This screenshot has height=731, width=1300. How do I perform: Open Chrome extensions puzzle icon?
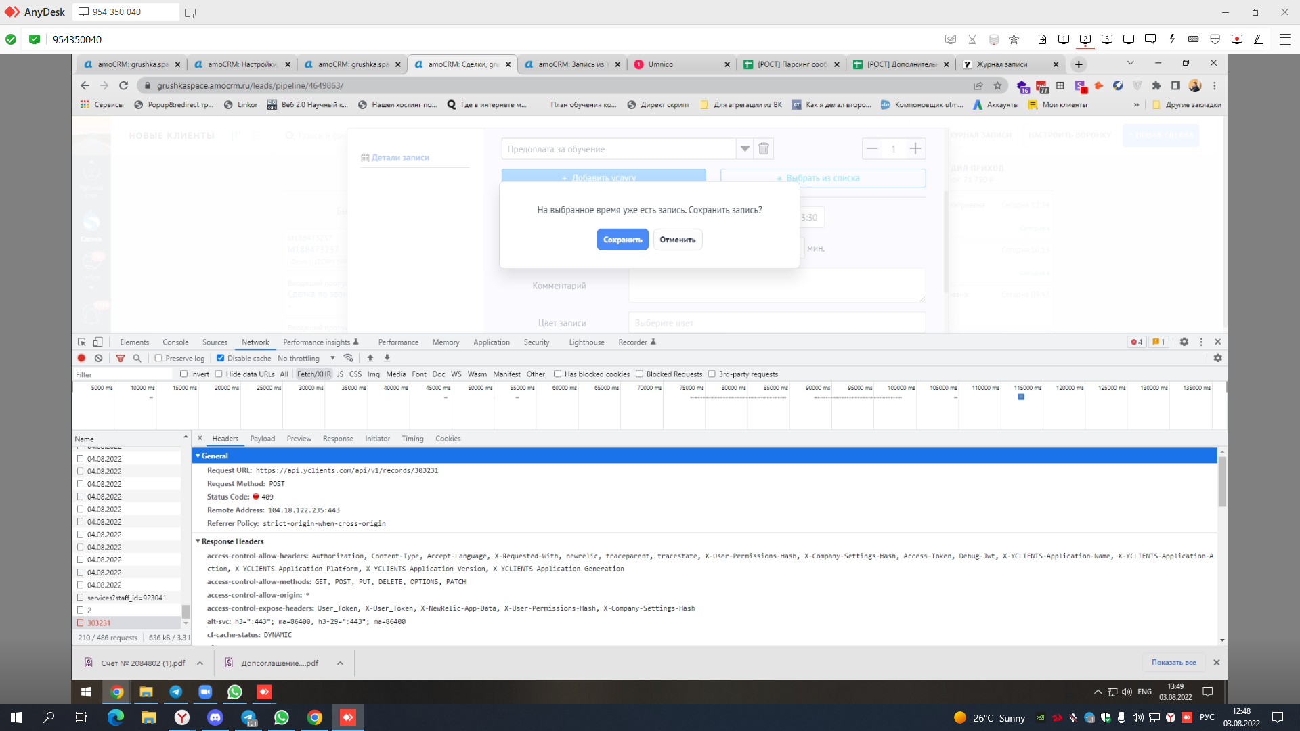(1156, 86)
